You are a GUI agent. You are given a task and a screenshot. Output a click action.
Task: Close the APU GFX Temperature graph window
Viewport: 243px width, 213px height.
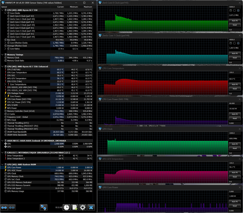pyautogui.click(x=239, y=159)
